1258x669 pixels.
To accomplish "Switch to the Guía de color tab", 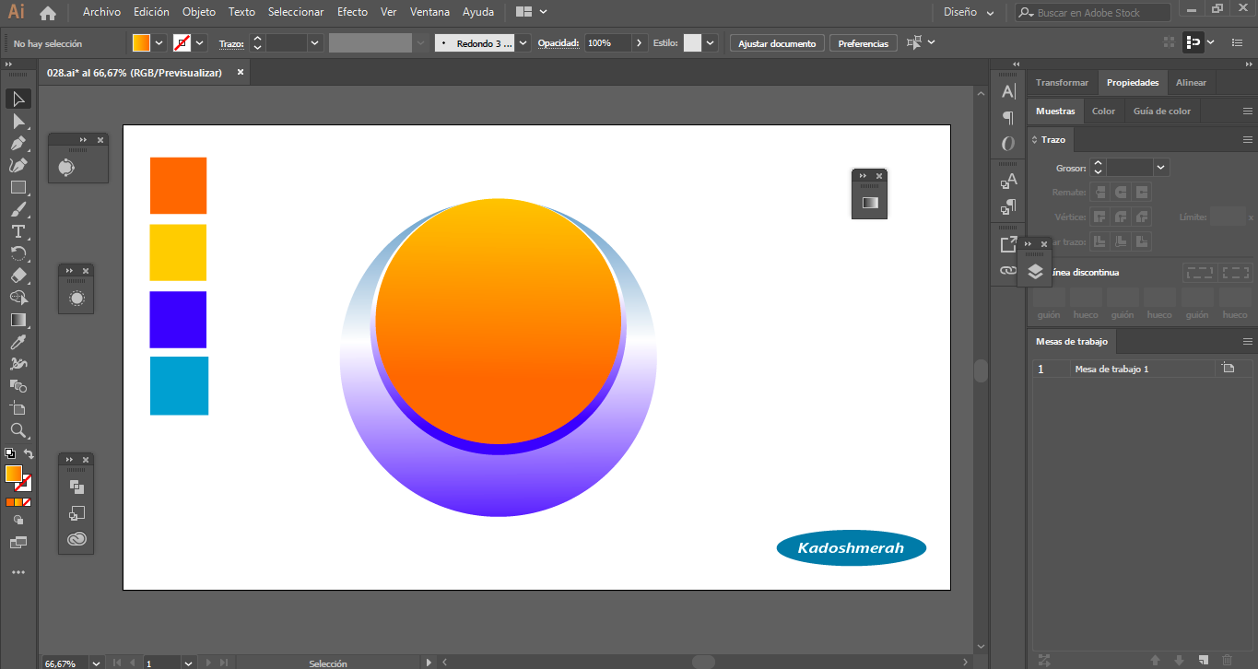I will pos(1161,111).
